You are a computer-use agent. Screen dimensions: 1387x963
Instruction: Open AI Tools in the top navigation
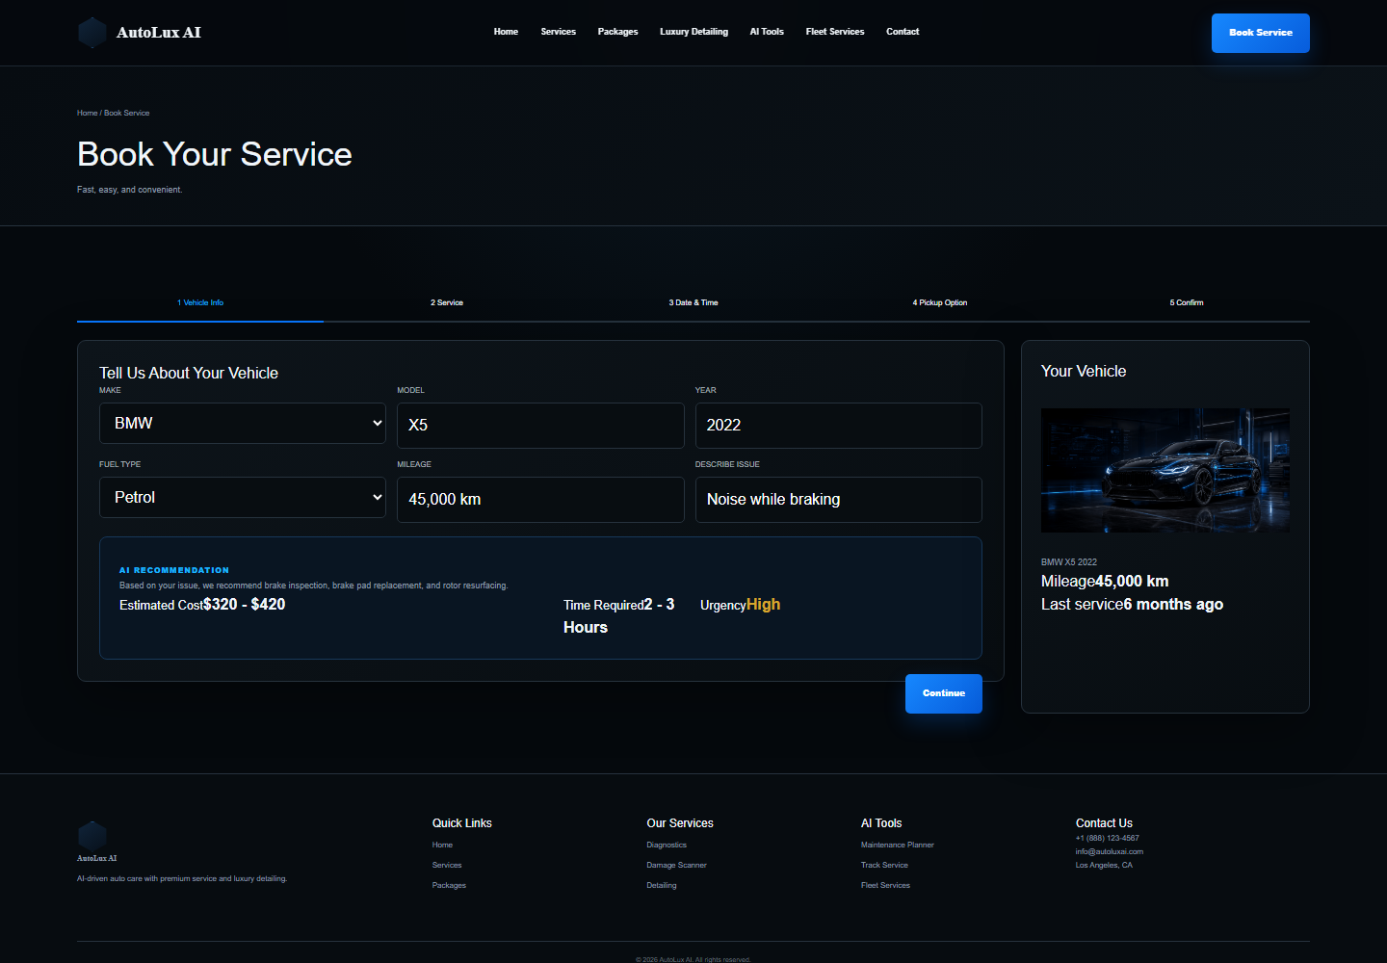pyautogui.click(x=767, y=32)
